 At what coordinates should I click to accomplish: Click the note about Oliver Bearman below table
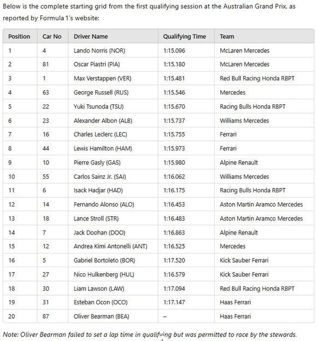pos(150,334)
